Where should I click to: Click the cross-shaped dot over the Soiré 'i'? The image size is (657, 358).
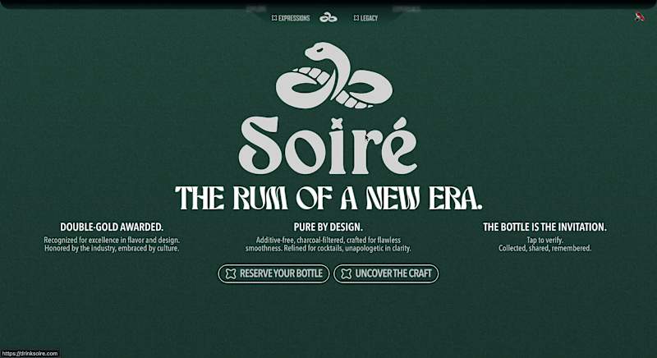point(337,123)
